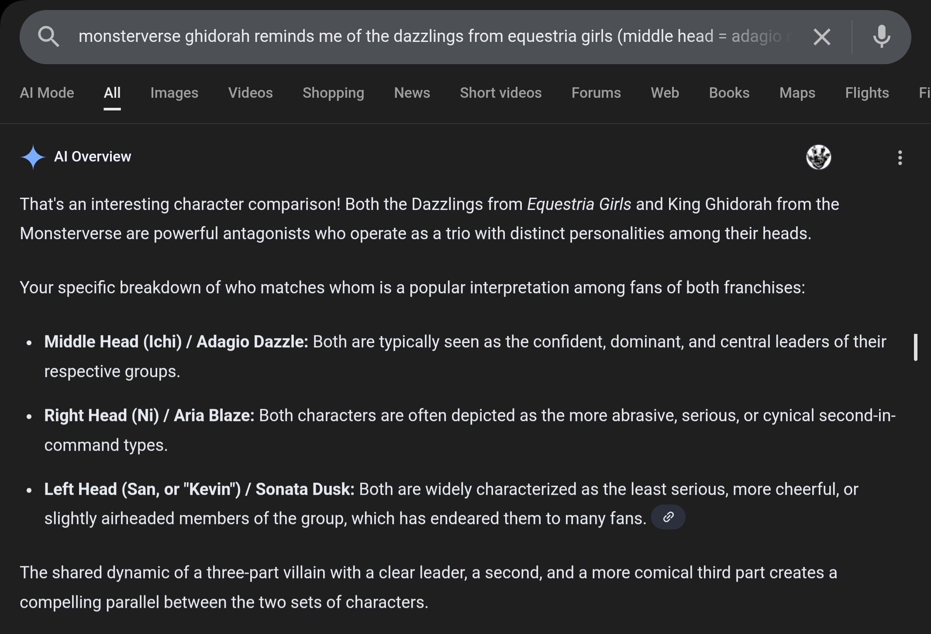This screenshot has width=931, height=634.
Task: Go to the Shopping tab
Action: point(333,93)
